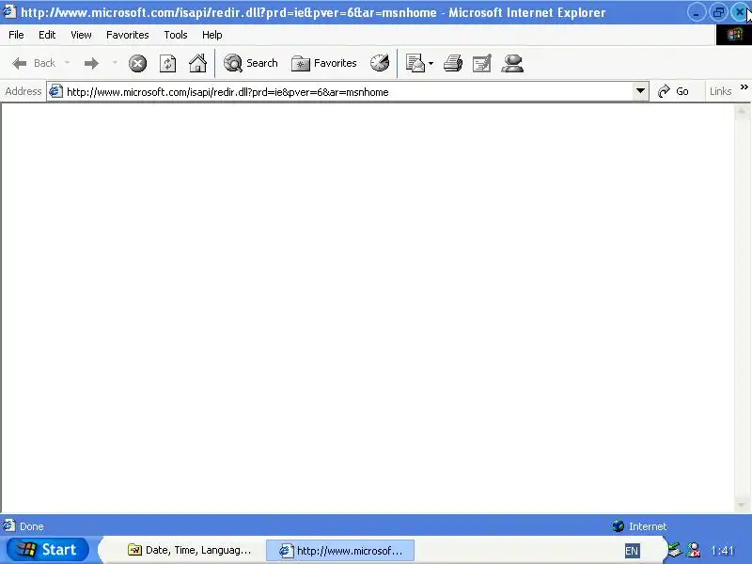This screenshot has height=564, width=752.
Task: Open the Search pane
Action: point(251,63)
